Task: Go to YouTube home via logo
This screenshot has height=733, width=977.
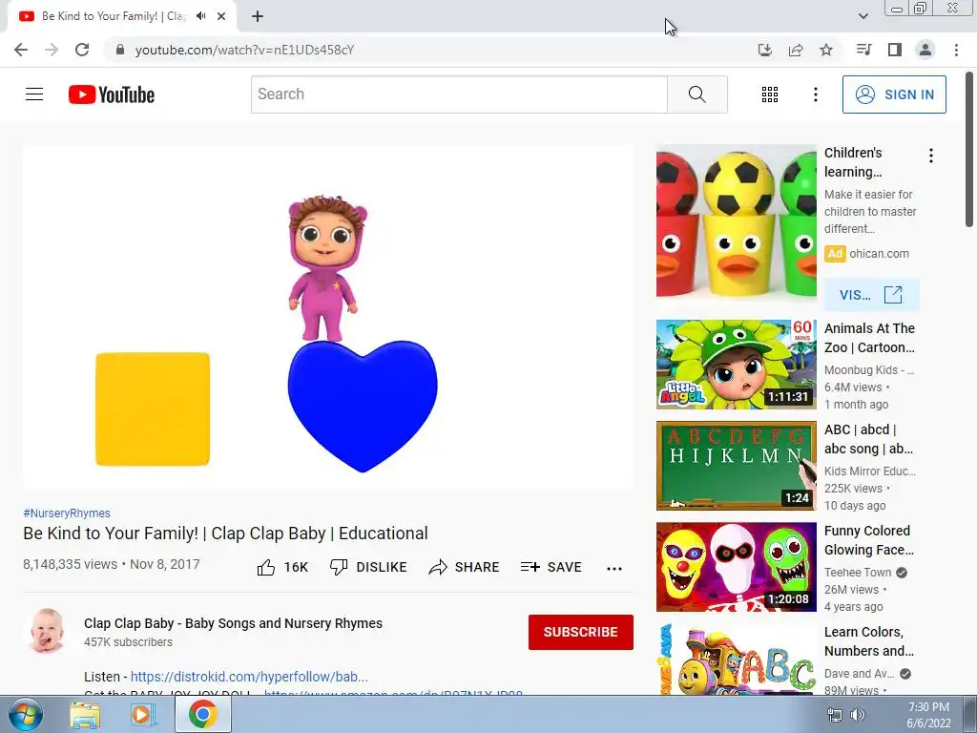Action: point(112,94)
